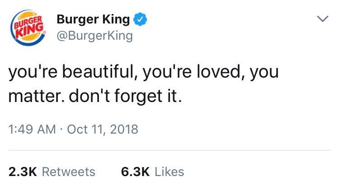Open the @BurgerKing handle link
This screenshot has width=339, height=190.
(x=94, y=36)
